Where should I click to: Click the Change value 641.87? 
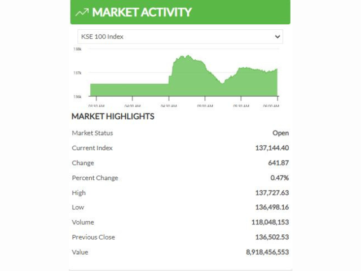(x=278, y=163)
